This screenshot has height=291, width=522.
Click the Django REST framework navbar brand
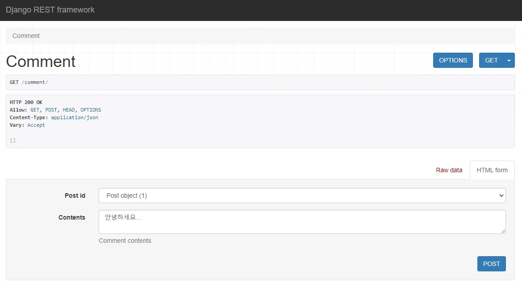tap(50, 10)
